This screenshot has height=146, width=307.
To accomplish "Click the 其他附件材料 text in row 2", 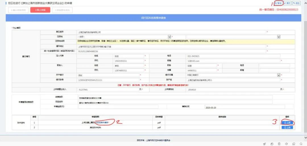I will pyautogui.click(x=95, y=128).
